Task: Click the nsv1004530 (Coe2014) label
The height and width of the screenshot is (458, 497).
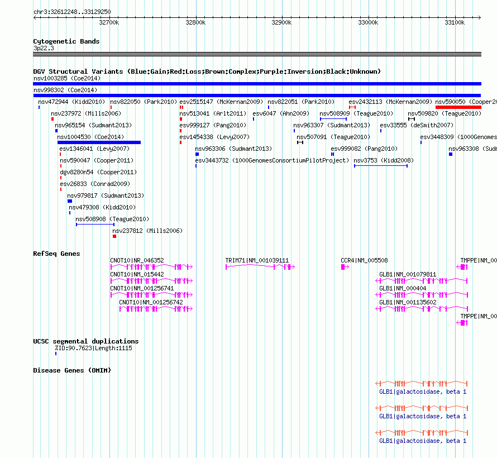Action: [x=90, y=137]
